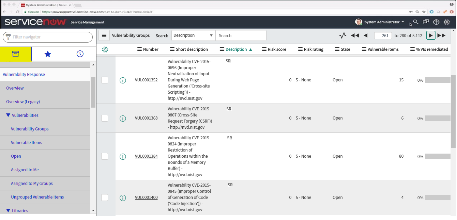Open Ungrouped Vulnerable Items in navigator
Viewport: 457px width, 220px height.
pyautogui.click(x=37, y=197)
